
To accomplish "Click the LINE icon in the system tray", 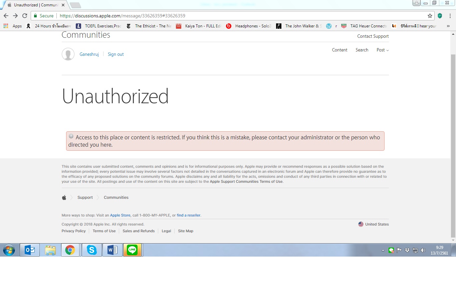I will (391, 250).
